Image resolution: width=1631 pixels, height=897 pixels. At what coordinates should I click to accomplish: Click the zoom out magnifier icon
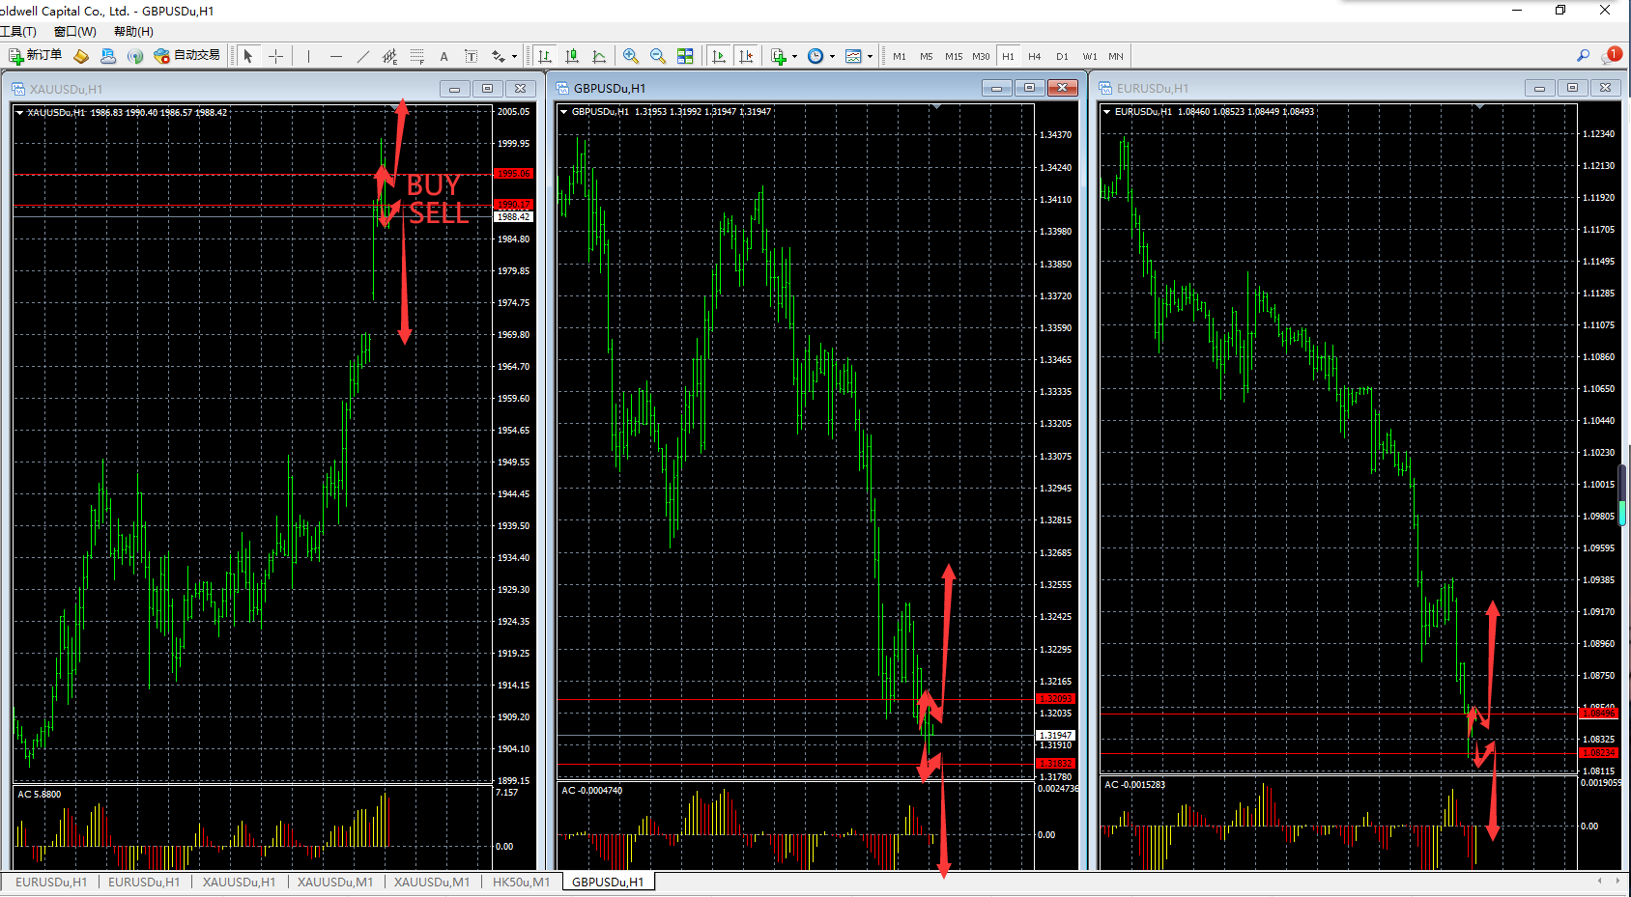point(658,56)
